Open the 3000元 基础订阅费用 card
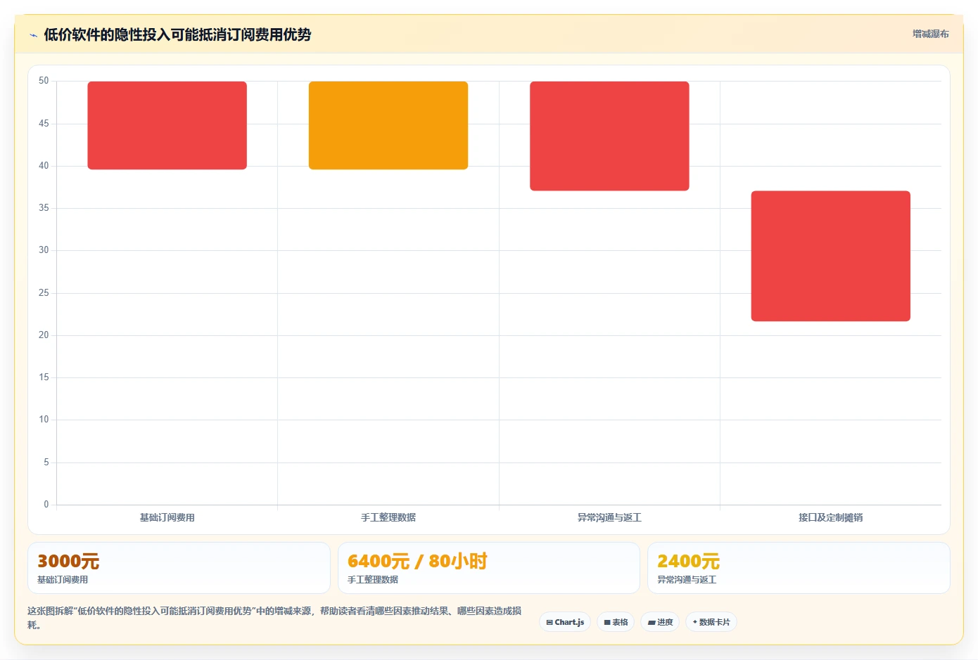This screenshot has width=978, height=660. 179,568
